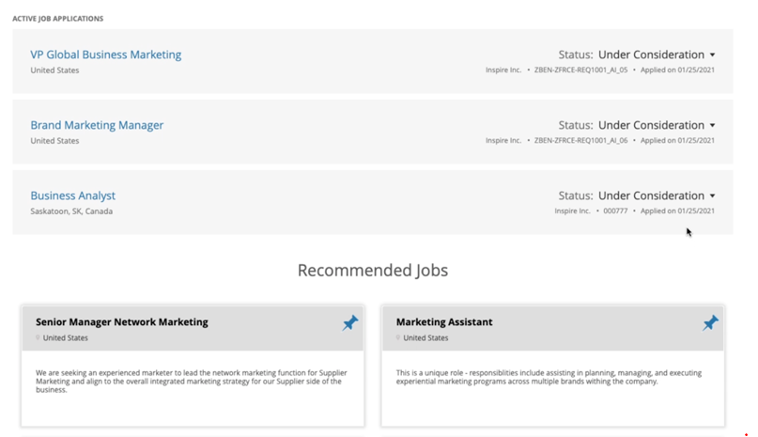Click location marker icon under Senior Manager Network Marketing

(x=39, y=338)
